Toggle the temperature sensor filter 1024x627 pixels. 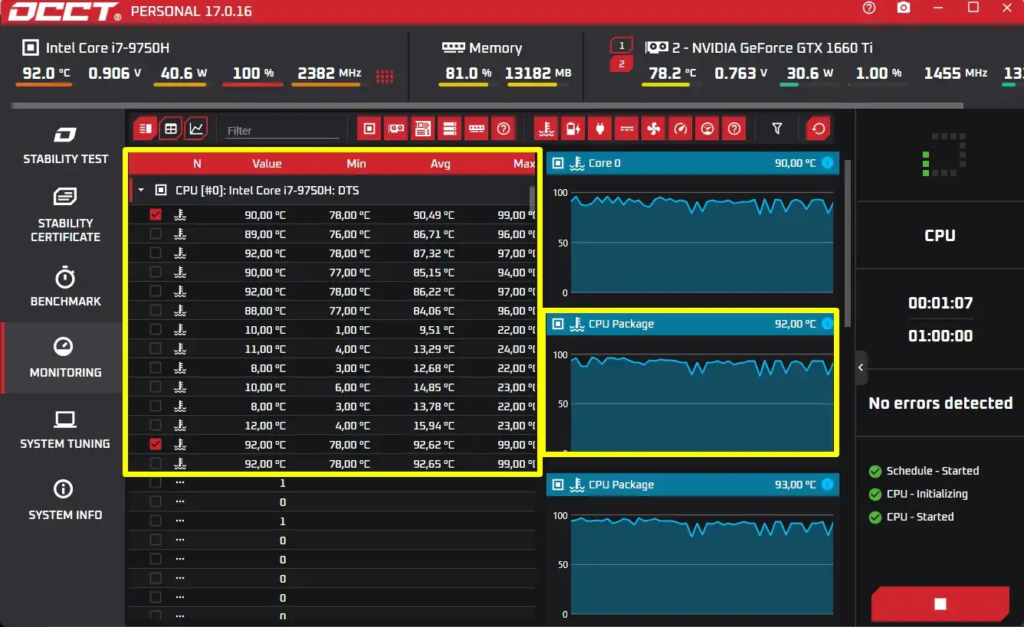point(546,129)
